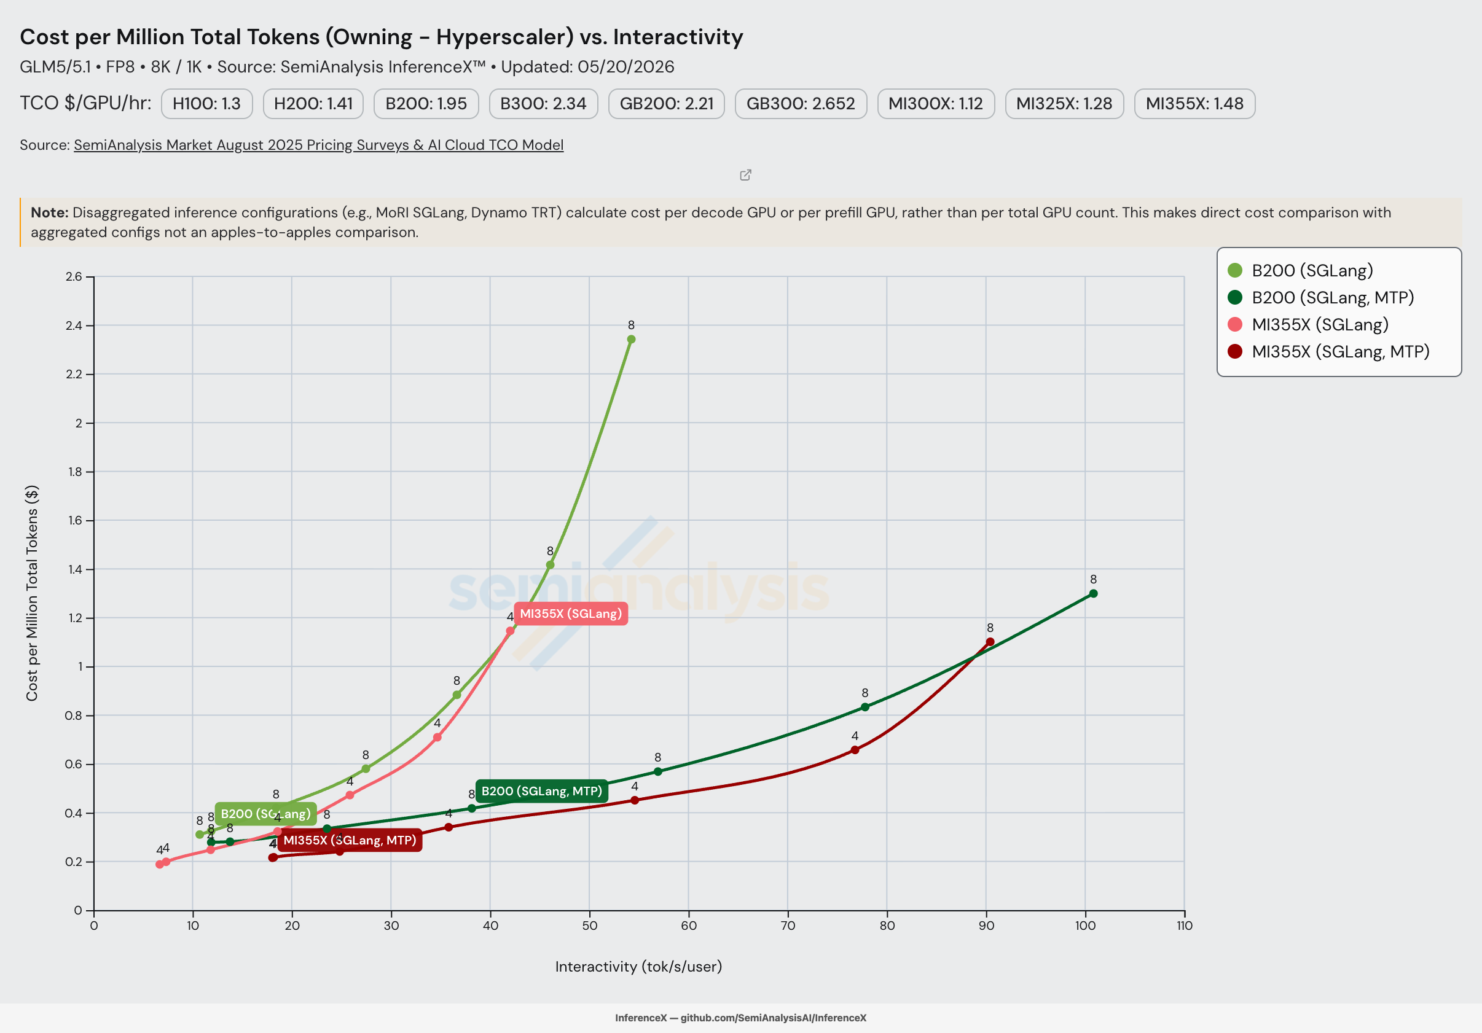
Task: Toggle the MI355X (SGLang, MTP) legend entry text
Action: pos(1341,352)
